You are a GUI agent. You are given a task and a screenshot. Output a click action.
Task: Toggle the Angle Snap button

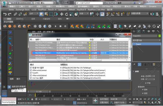(113, 14)
